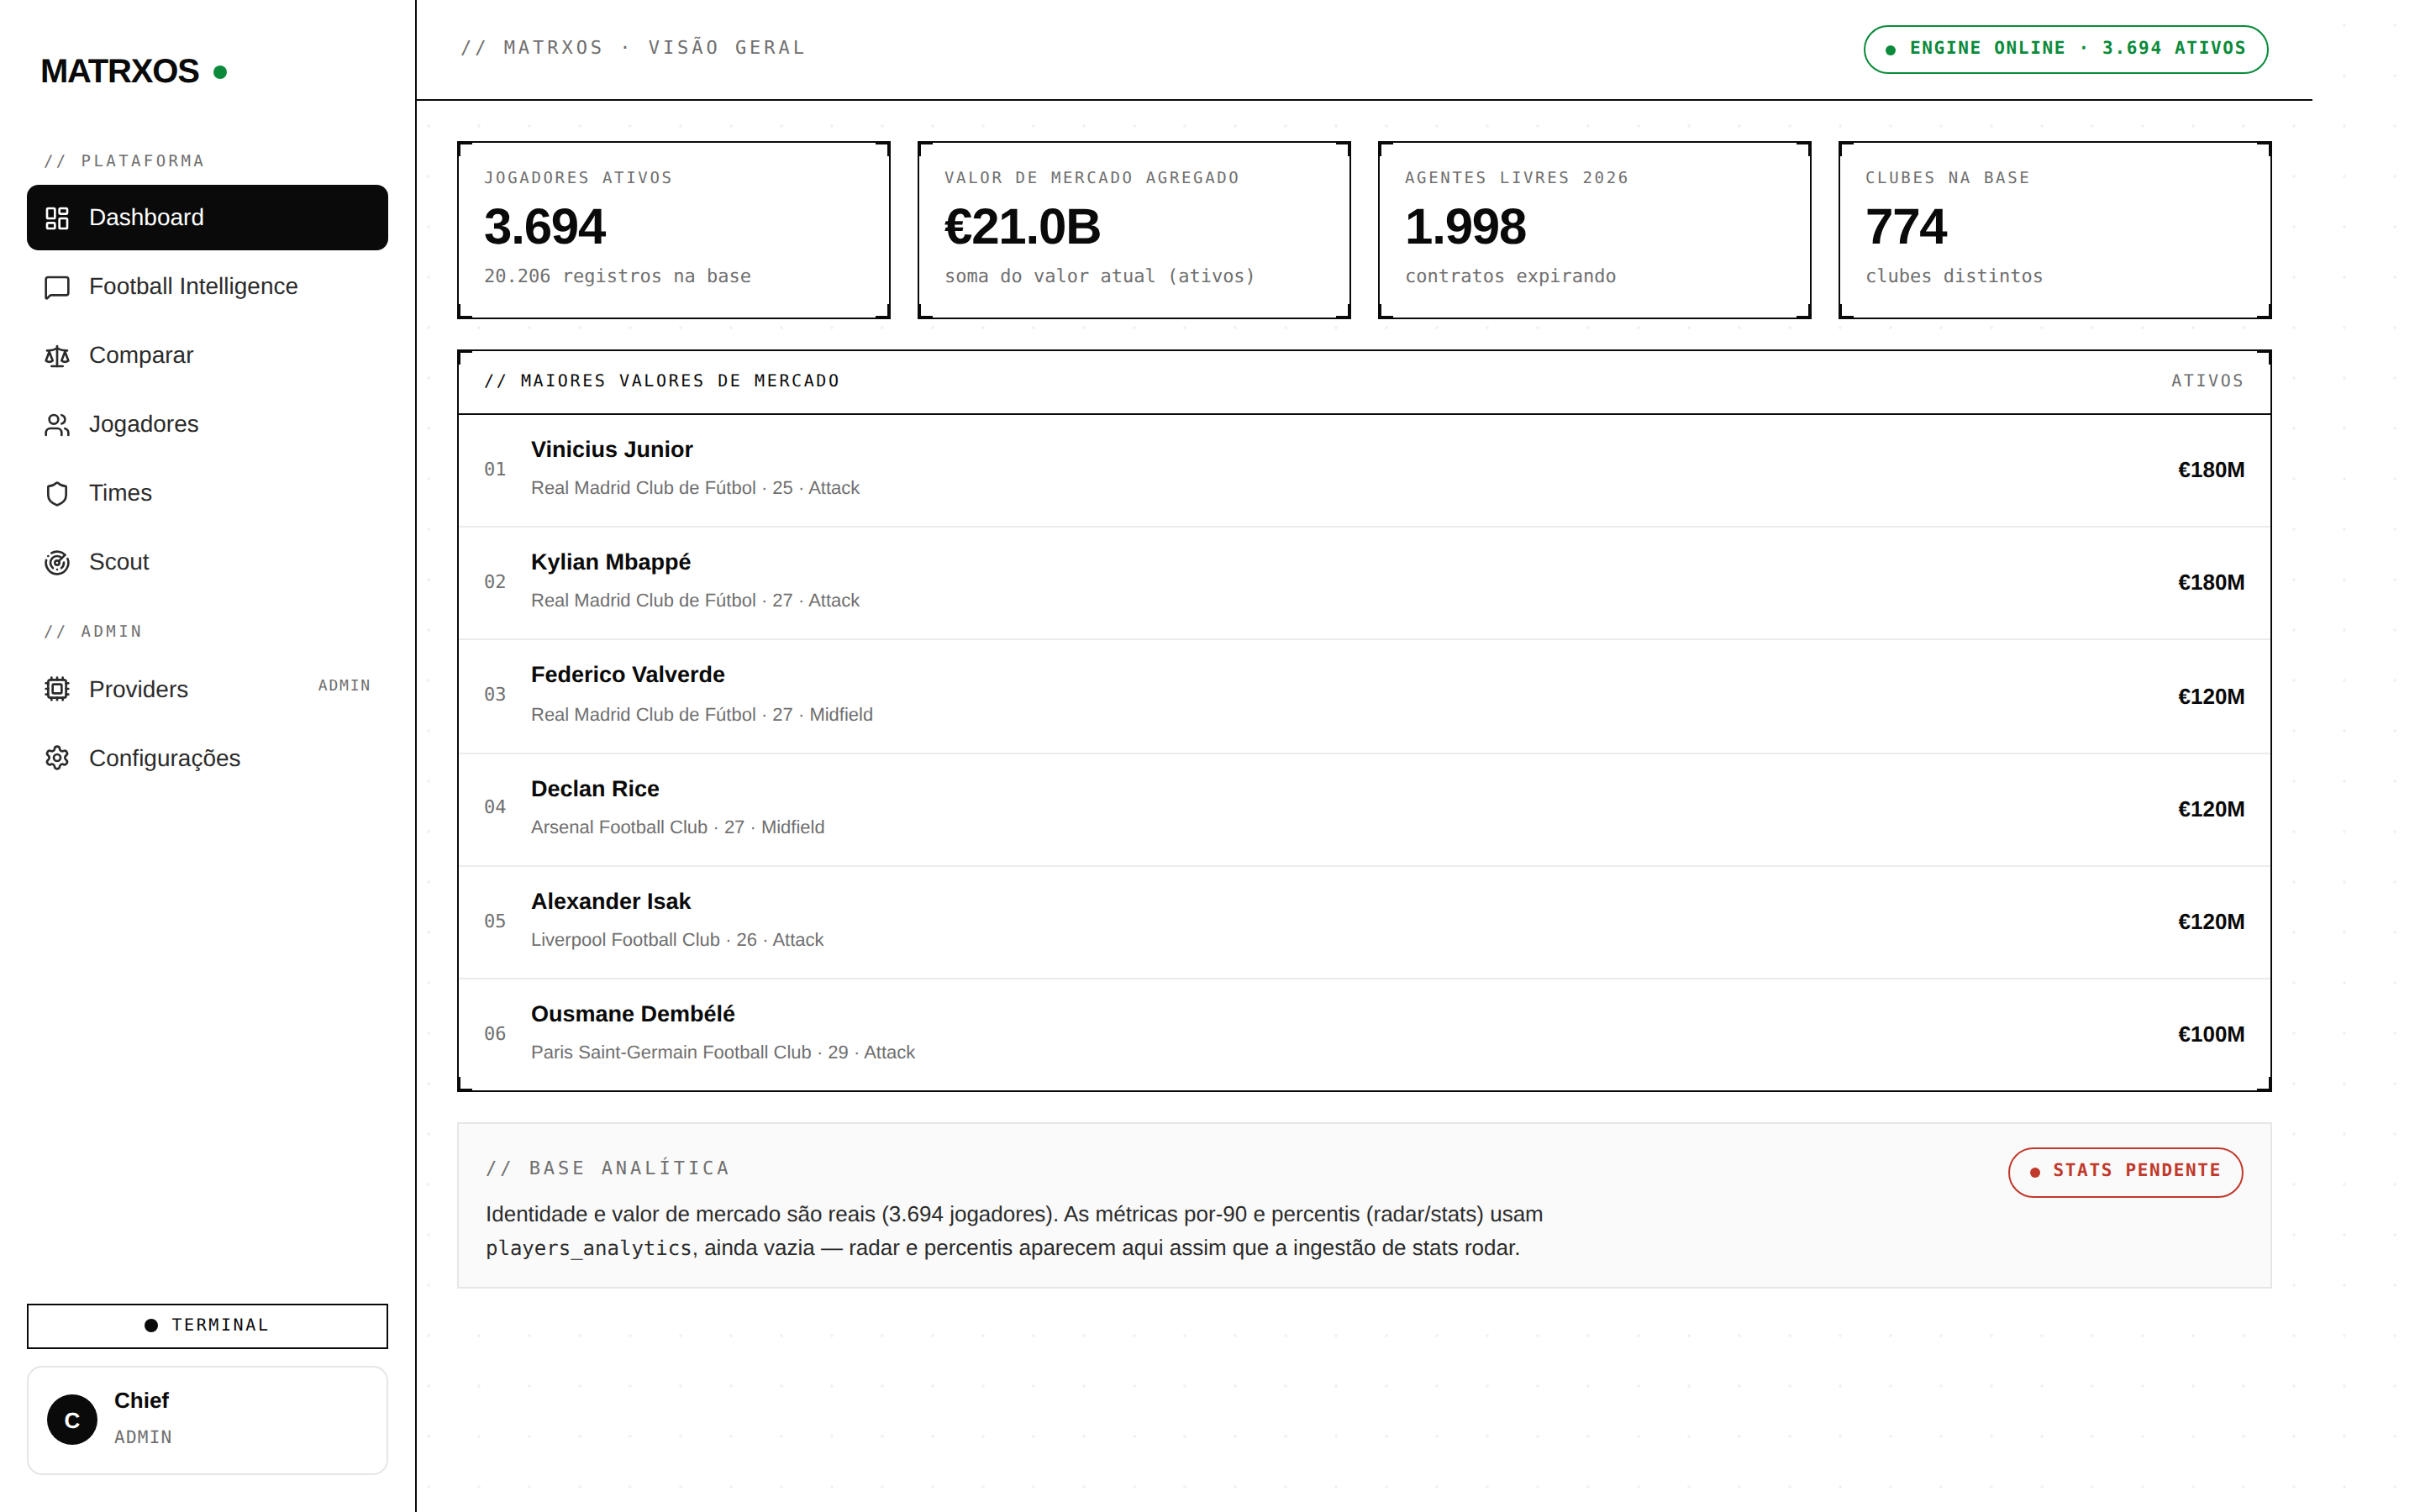
Task: Open Vinicius Junior player row
Action: pos(1364,470)
